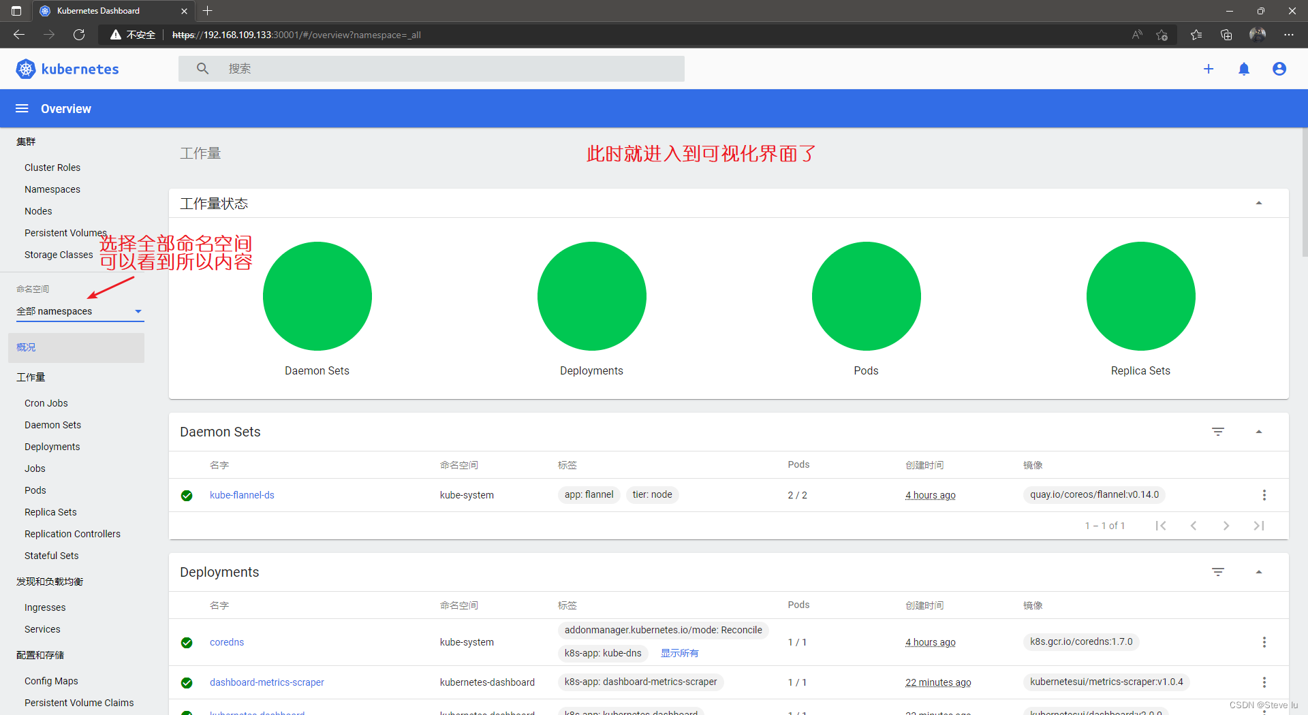Open Cron Jobs in sidebar
Screen dimensions: 1308x715
pos(46,403)
